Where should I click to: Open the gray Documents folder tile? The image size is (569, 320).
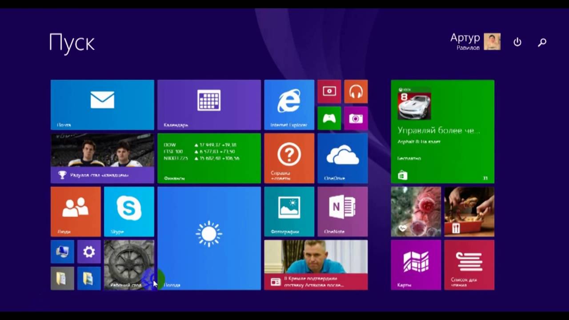pos(62,278)
